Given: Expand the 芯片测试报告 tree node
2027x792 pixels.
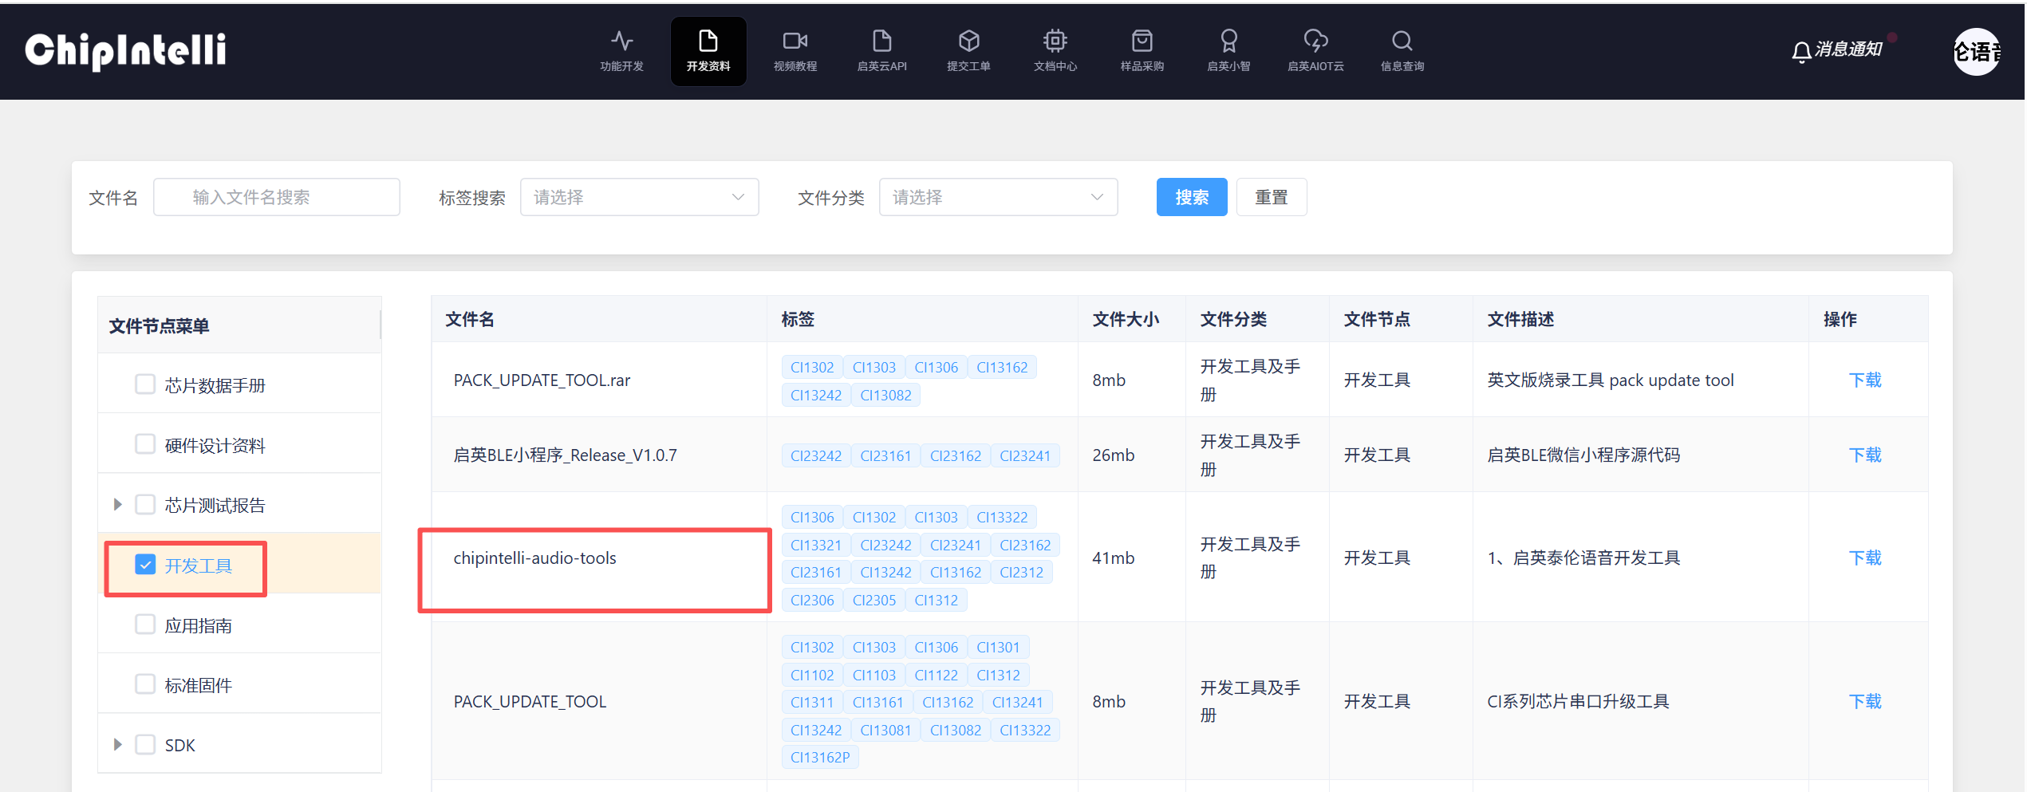Looking at the screenshot, I should point(118,504).
